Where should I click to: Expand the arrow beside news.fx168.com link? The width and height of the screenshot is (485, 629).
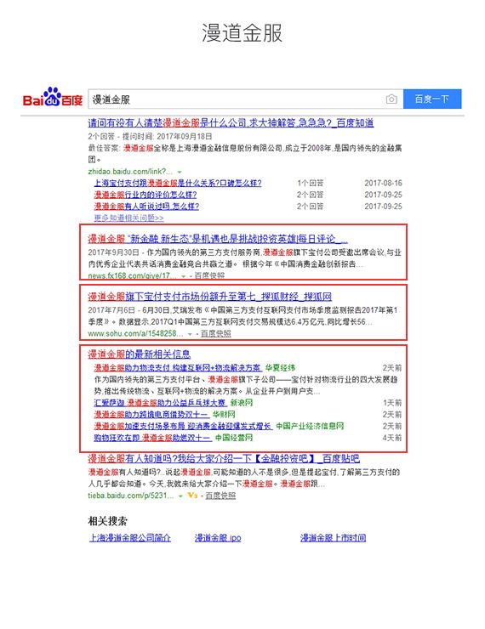click(184, 276)
